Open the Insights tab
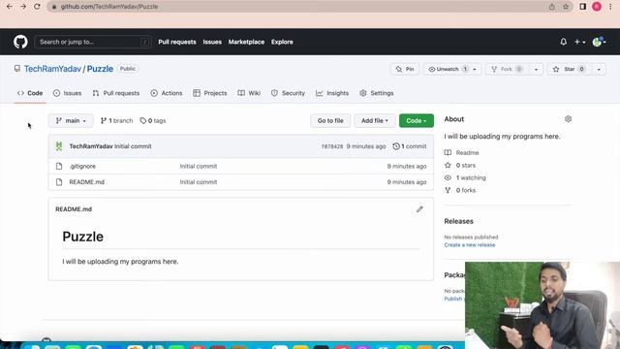The width and height of the screenshot is (620, 349). pos(332,93)
